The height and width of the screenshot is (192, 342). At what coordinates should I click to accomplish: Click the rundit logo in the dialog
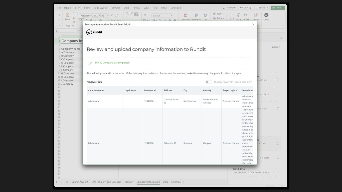click(94, 32)
